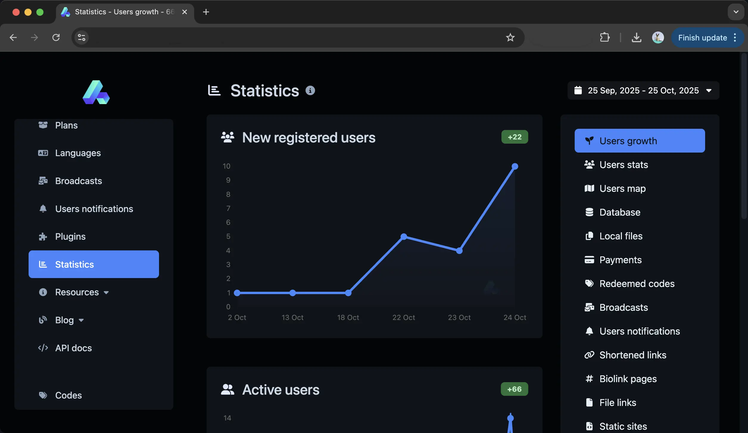Click the info icon next to Statistics heading

click(311, 90)
